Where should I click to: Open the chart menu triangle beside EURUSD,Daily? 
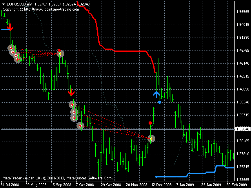[4, 4]
